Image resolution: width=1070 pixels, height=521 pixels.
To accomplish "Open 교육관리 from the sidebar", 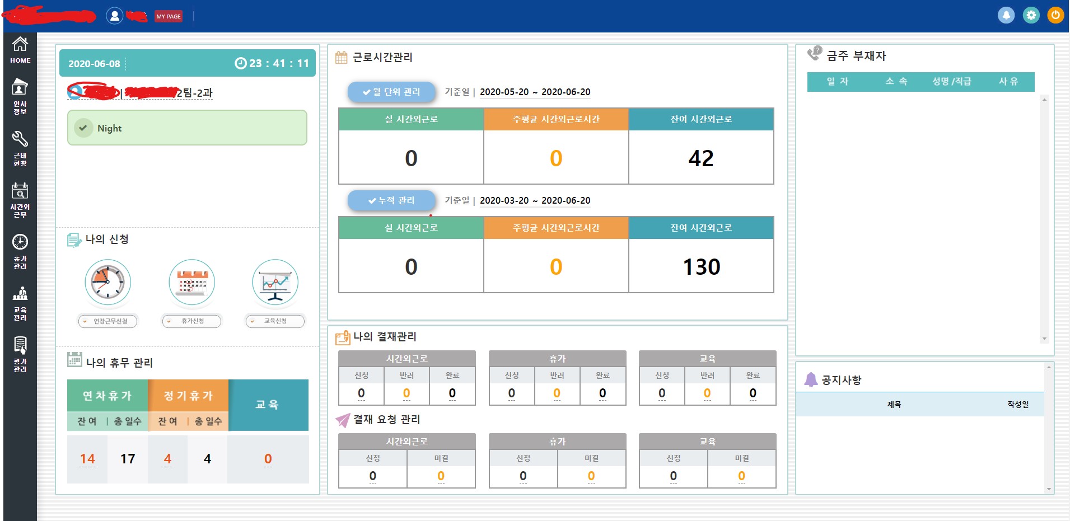I will tap(20, 303).
